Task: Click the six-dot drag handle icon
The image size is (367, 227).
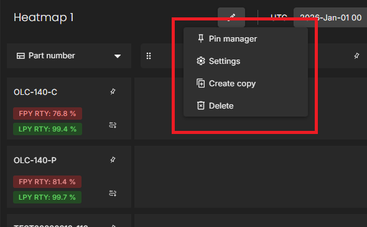Action: coord(149,56)
